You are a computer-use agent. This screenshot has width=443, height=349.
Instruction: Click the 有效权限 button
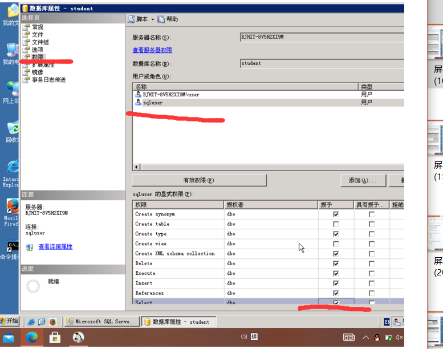199,180
